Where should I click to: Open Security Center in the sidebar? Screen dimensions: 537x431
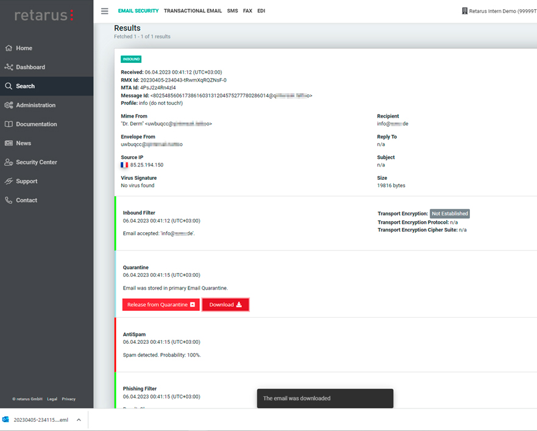[46, 162]
